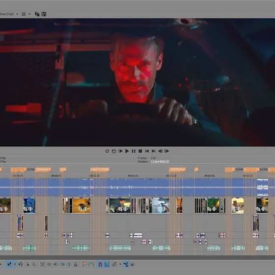275x275 pixels.
Task: Save snapshot to file icon
Action: (x=44, y=14)
